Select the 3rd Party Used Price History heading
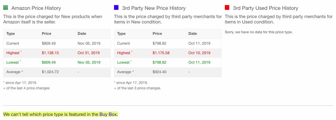 (x=265, y=8)
